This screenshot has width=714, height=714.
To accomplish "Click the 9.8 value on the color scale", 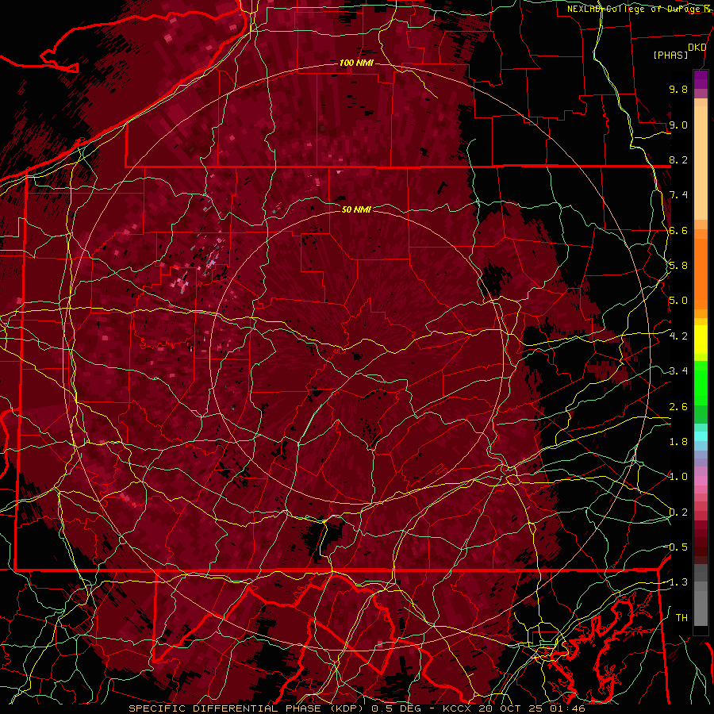I will pos(678,89).
